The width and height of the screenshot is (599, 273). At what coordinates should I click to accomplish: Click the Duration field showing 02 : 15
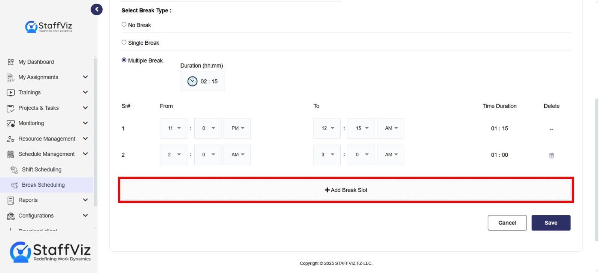(x=203, y=81)
